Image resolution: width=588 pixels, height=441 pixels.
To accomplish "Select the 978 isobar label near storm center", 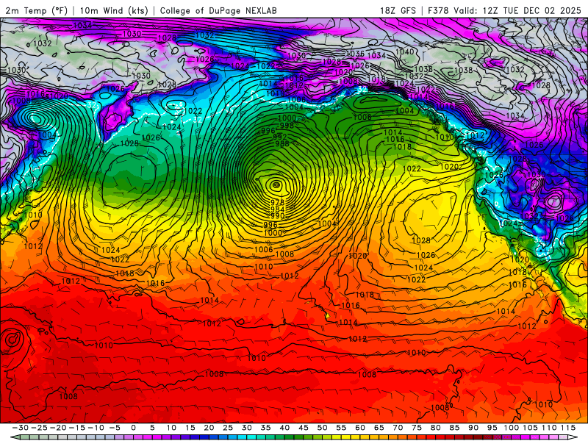I will click(x=277, y=203).
